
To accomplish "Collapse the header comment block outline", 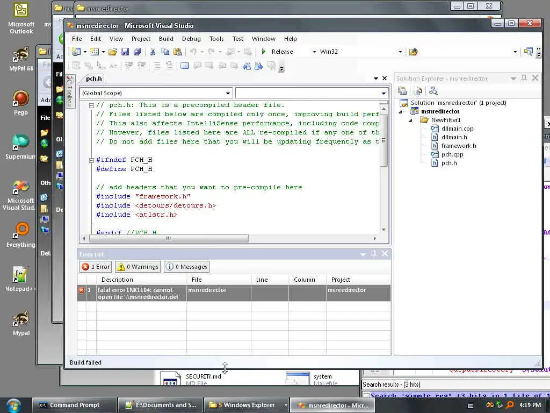I will pyautogui.click(x=91, y=105).
